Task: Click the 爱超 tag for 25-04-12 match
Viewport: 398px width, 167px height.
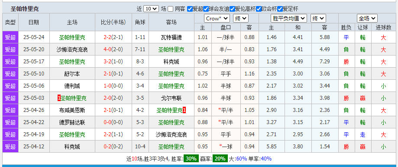Action: pyautogui.click(x=10, y=147)
